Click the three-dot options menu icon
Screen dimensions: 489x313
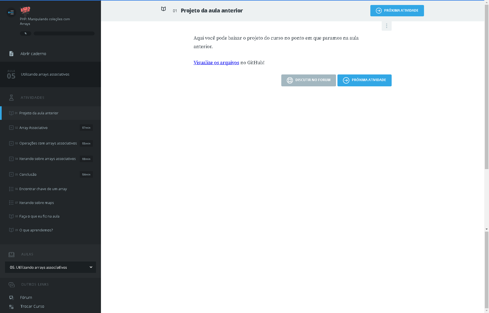click(x=386, y=26)
